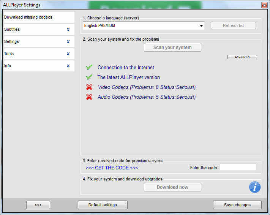Click green checkmark beside latest ALLPlayer version
Image resolution: width=270 pixels, height=215 pixels.
click(89, 77)
